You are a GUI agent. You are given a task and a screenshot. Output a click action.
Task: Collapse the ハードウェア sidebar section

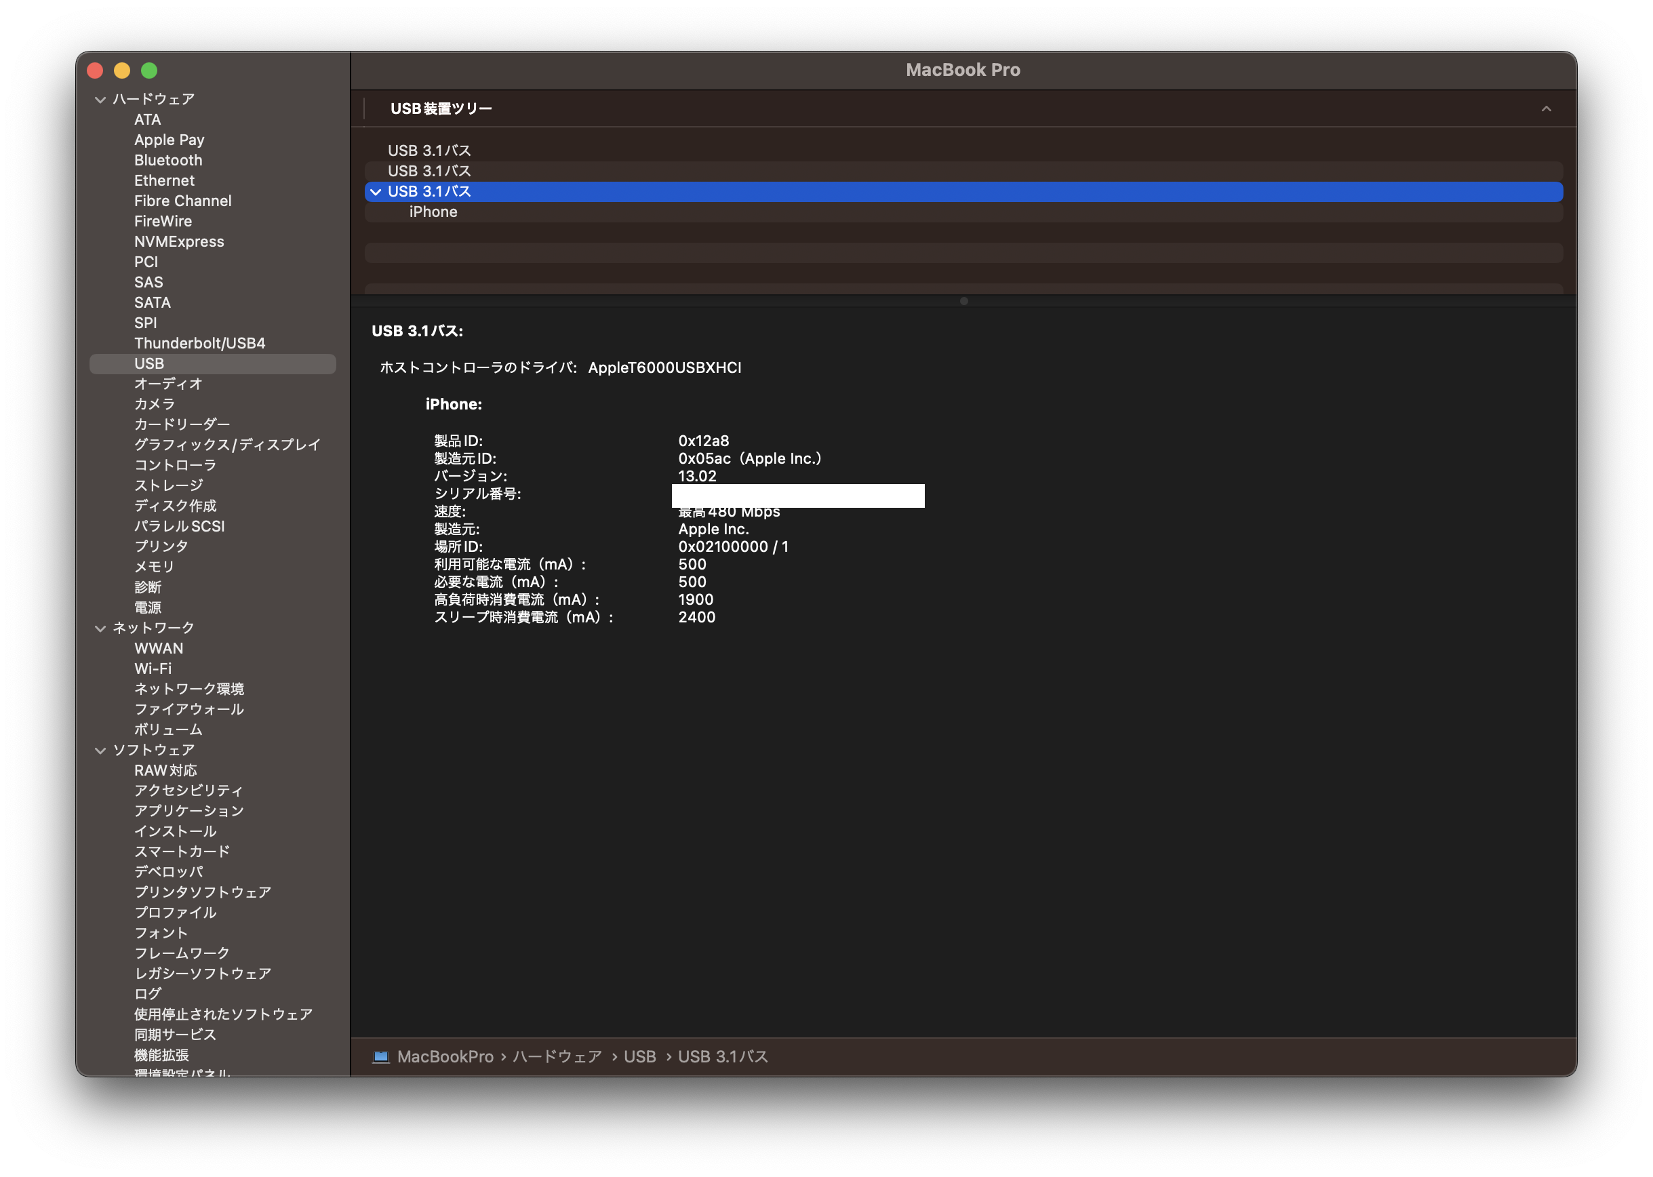point(101,99)
